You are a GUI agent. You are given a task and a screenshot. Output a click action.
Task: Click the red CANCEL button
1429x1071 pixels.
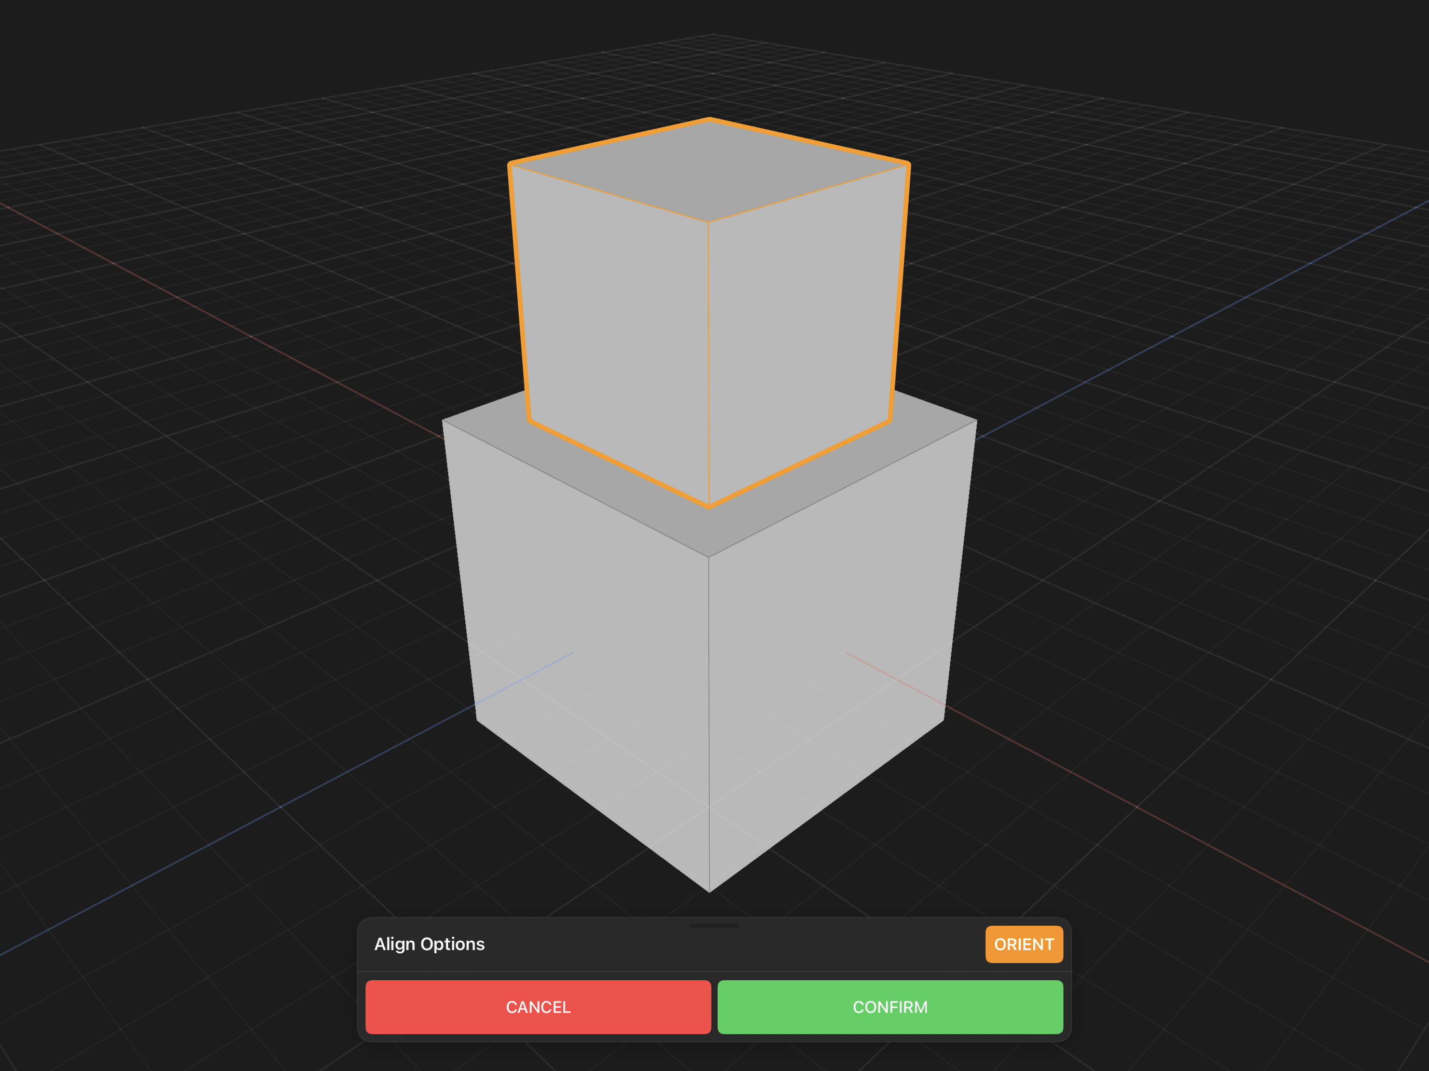[x=538, y=1007]
